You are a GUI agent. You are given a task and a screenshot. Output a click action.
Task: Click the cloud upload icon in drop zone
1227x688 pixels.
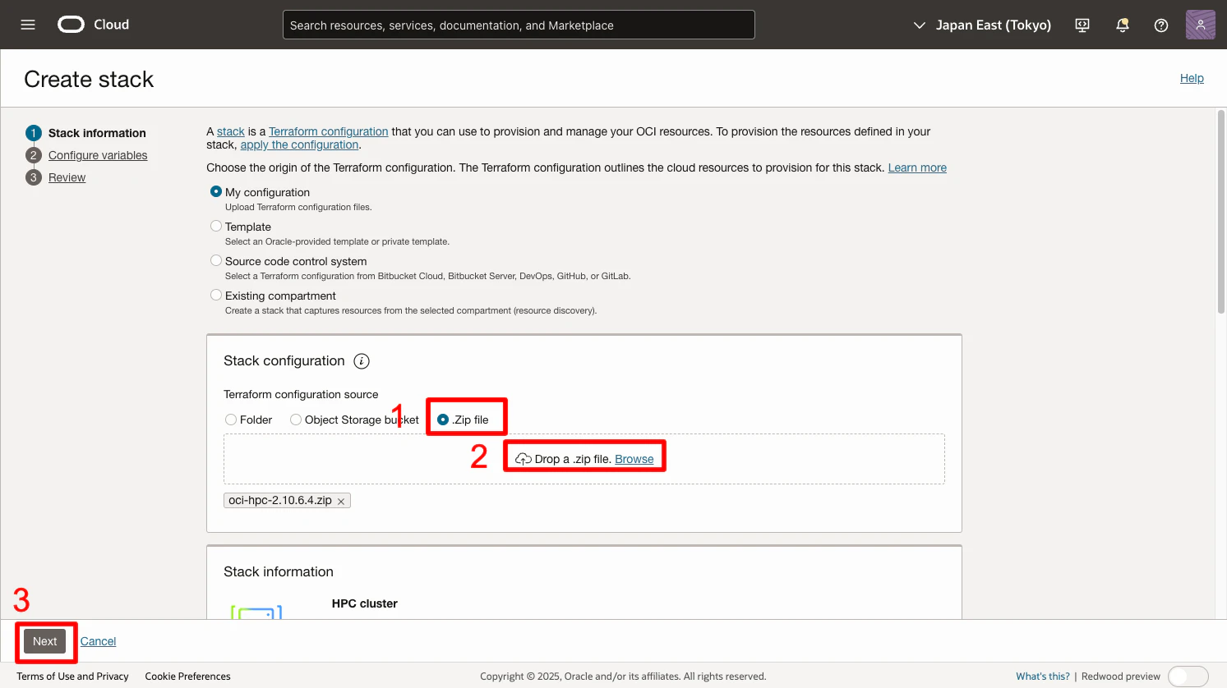pyautogui.click(x=523, y=459)
